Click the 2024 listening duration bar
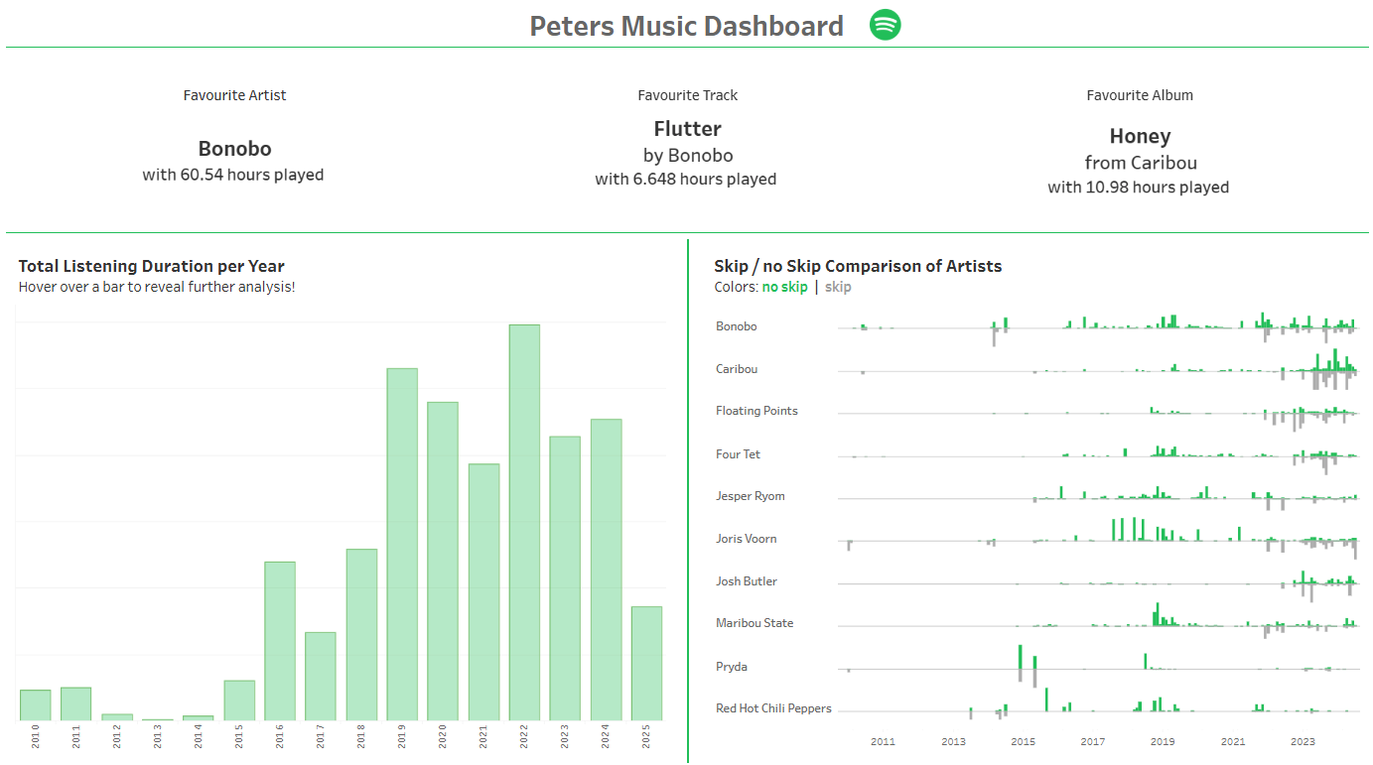 (x=606, y=570)
